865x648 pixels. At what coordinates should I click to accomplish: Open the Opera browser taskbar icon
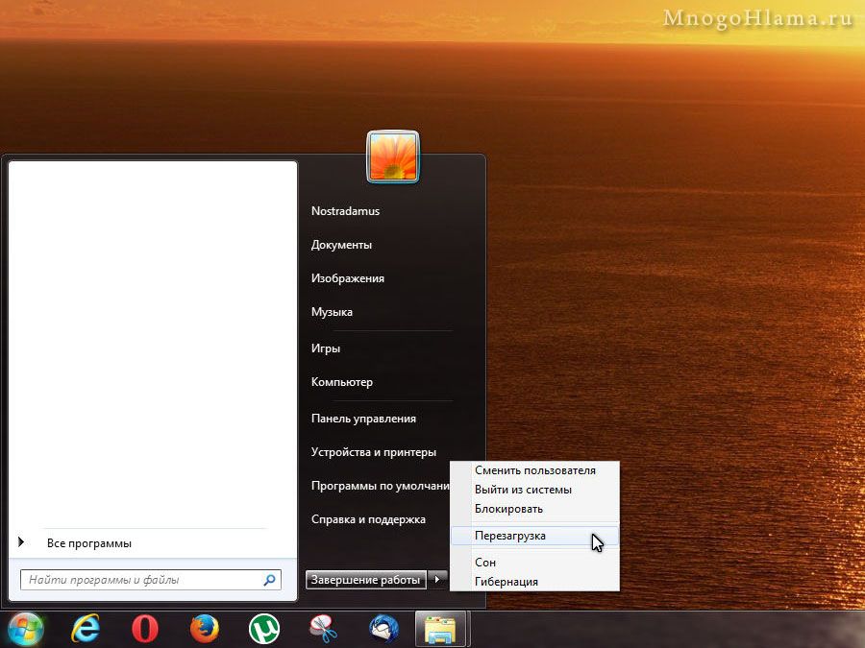pyautogui.click(x=145, y=629)
